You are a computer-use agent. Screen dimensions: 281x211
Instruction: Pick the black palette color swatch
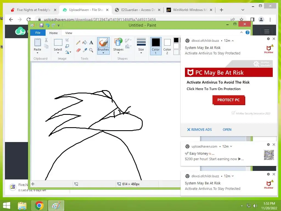pos(176,40)
